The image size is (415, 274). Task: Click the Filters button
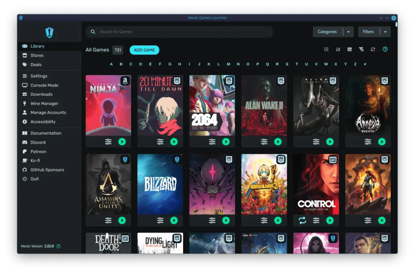(x=368, y=32)
